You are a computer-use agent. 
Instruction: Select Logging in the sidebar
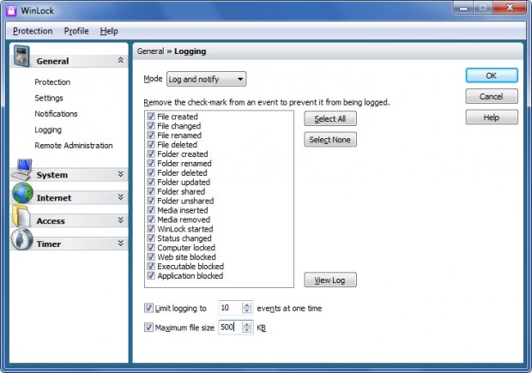click(48, 129)
